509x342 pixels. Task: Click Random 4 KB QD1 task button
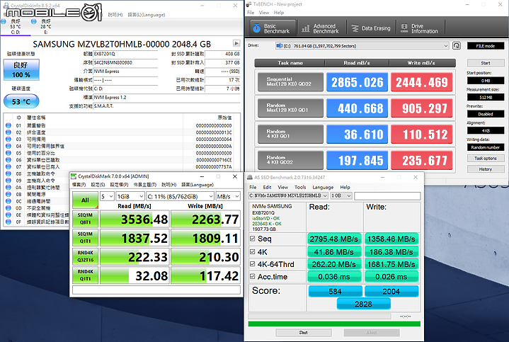pyautogui.click(x=290, y=134)
